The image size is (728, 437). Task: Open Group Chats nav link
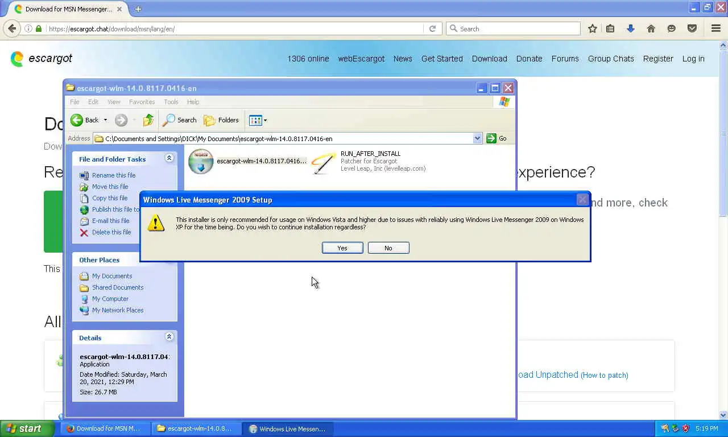tap(611, 59)
